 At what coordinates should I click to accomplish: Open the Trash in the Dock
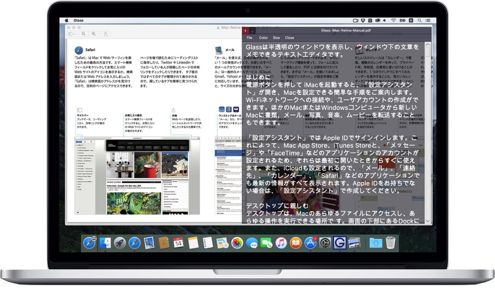[391, 243]
